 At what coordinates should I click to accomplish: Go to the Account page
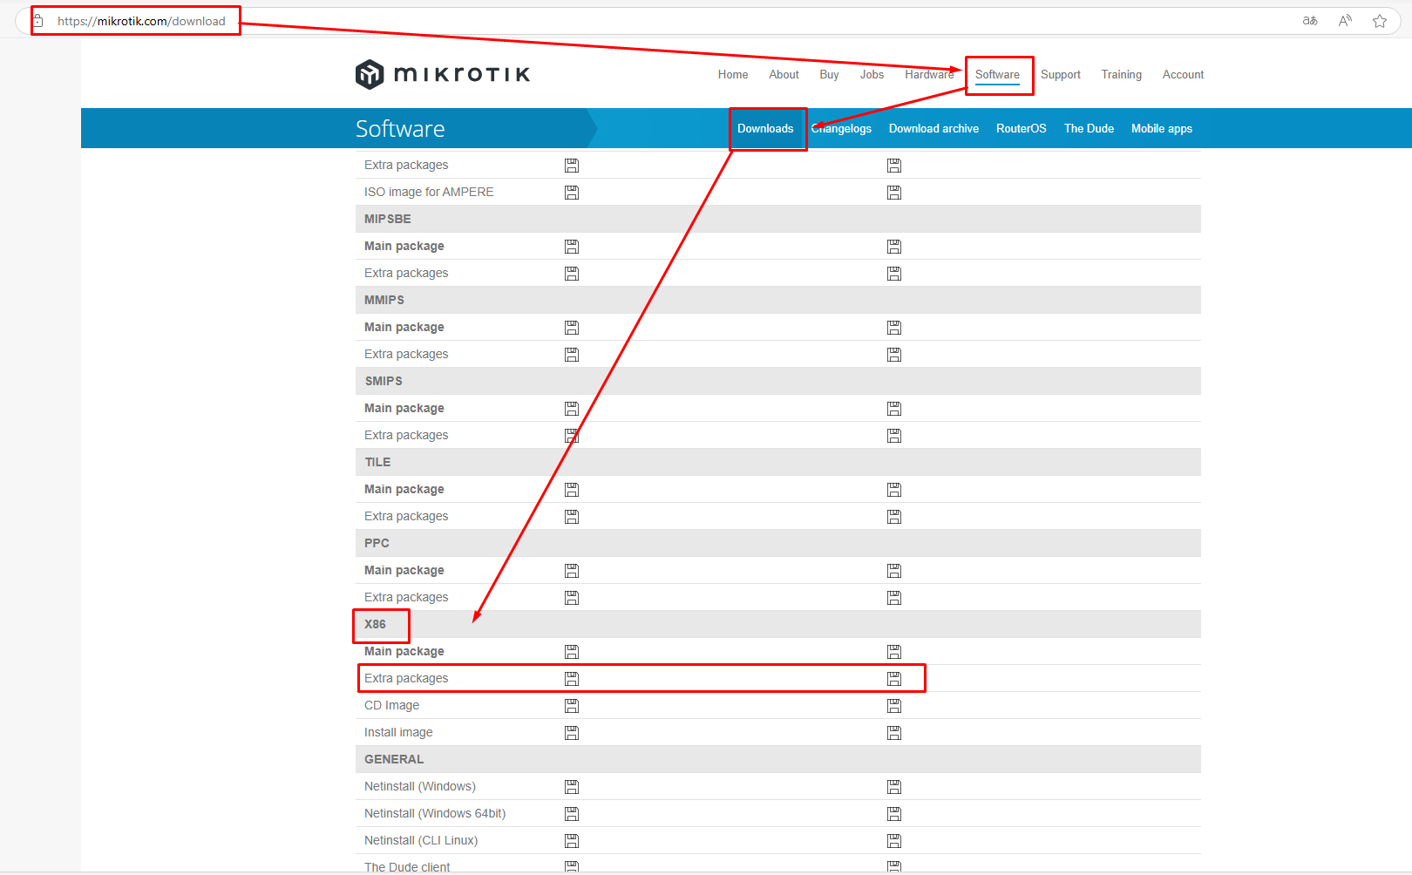point(1183,74)
